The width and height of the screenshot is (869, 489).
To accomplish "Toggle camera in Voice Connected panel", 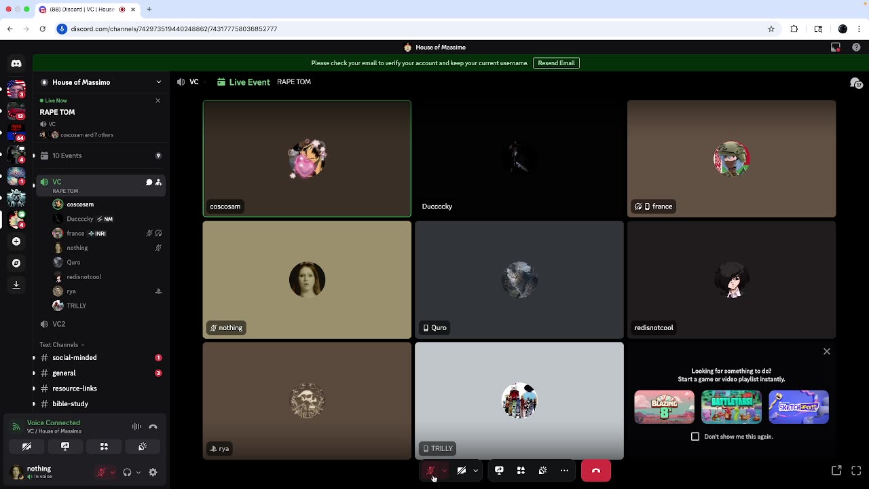I will point(26,446).
